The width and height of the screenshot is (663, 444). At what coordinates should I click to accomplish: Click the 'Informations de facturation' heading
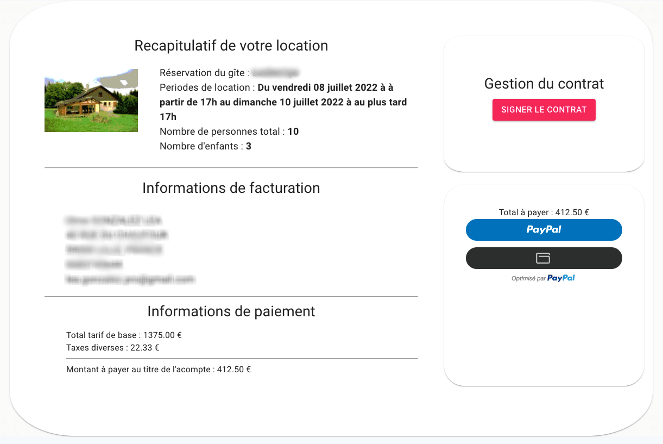point(231,188)
